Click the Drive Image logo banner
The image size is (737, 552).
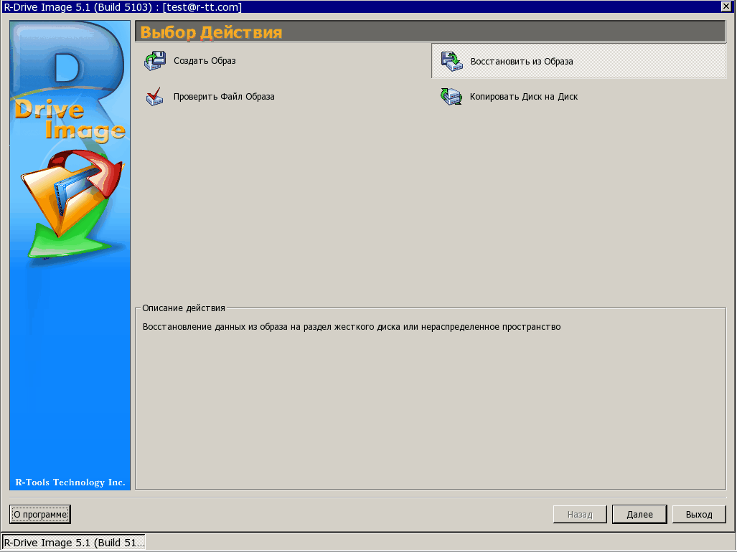point(70,255)
